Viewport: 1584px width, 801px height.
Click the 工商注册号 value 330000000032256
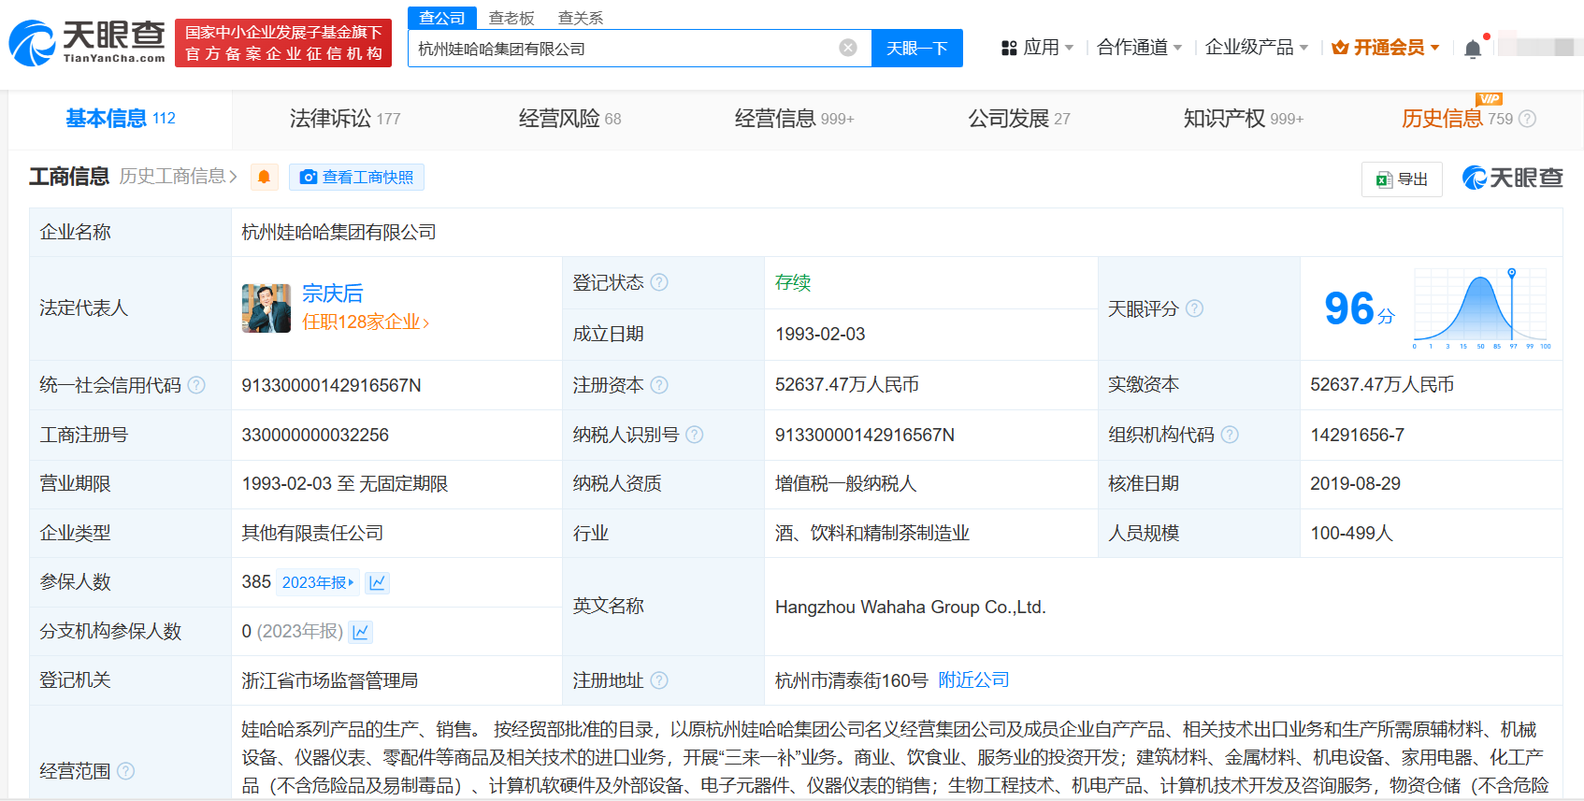pos(315,435)
